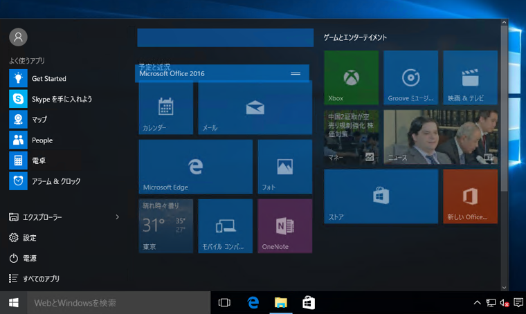The height and width of the screenshot is (314, 526).
Task: Open the Xbox tile
Action: point(351,77)
